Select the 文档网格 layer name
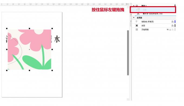 145,29
